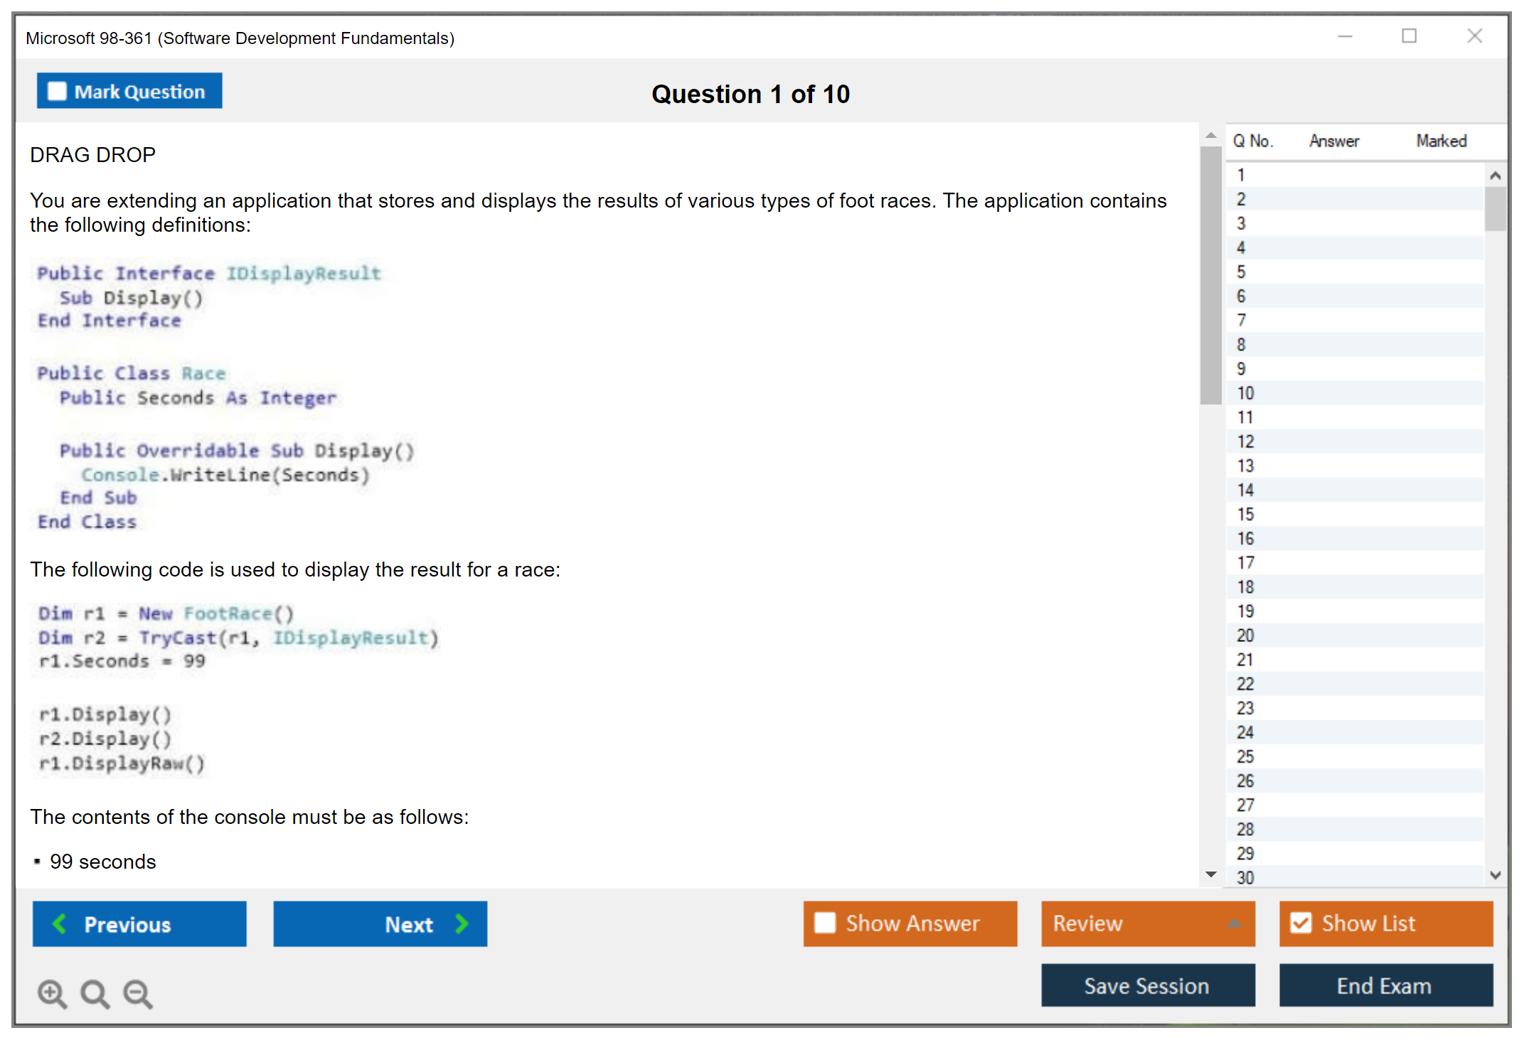Click the Save Session button
The image size is (1529, 1045).
coord(1147,985)
